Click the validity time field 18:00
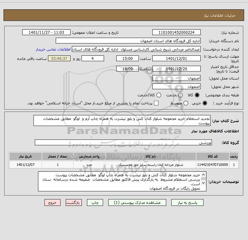 point(128,69)
